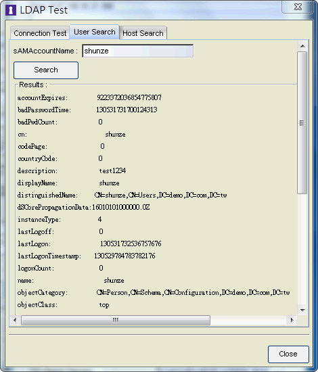Switch to the Connection Test tab
The height and width of the screenshot is (372, 318).
(x=40, y=33)
